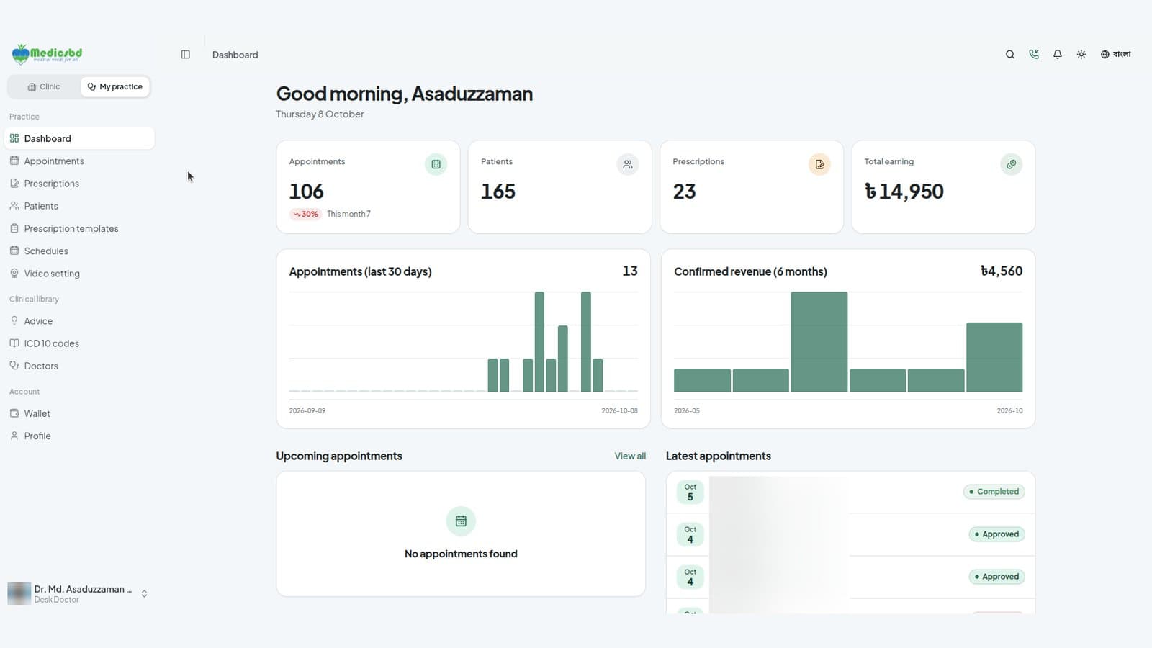This screenshot has height=648, width=1152.
Task: Open Advice in clinical library
Action: click(79, 321)
